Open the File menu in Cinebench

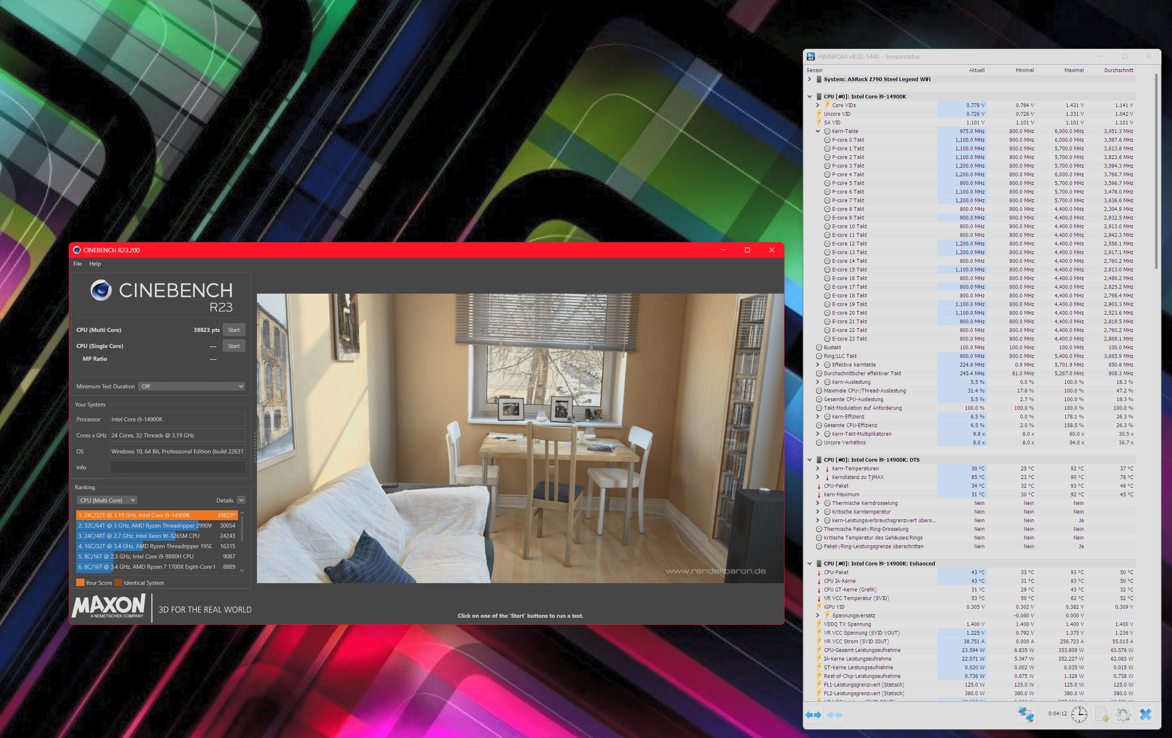77,263
